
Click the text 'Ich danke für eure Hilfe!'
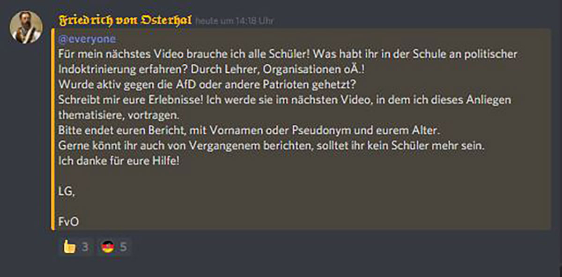pyautogui.click(x=118, y=161)
